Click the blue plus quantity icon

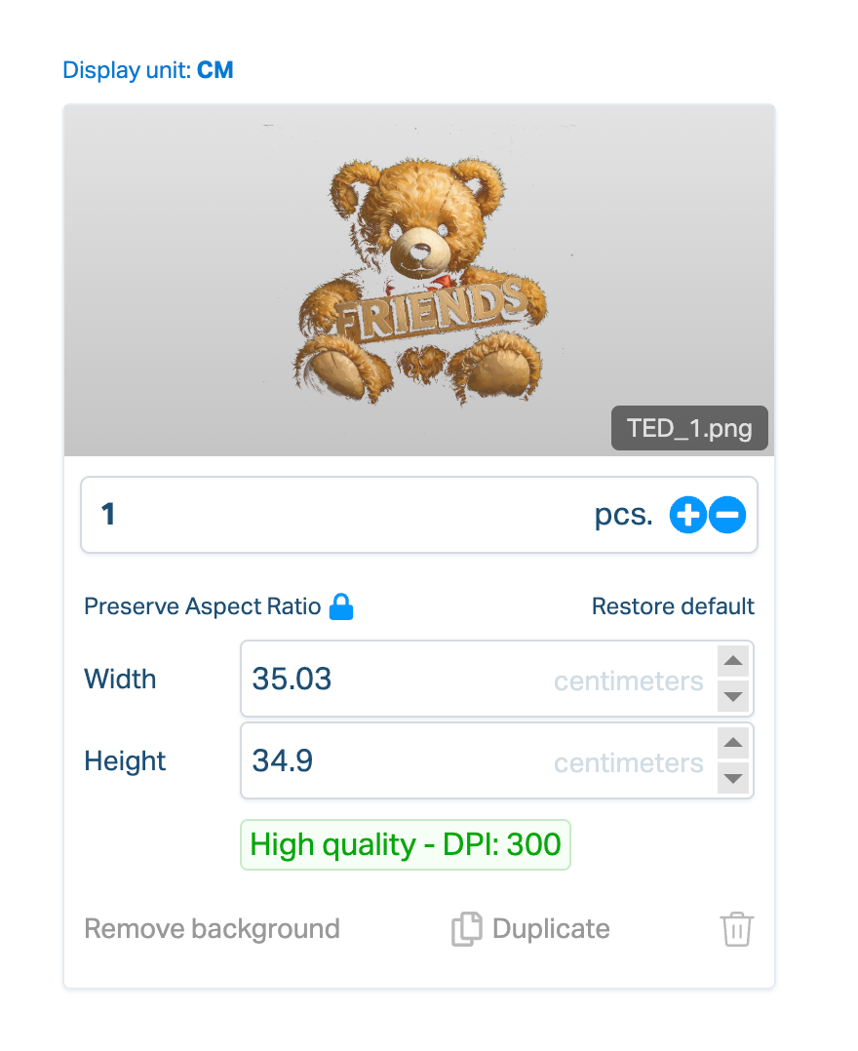(687, 515)
